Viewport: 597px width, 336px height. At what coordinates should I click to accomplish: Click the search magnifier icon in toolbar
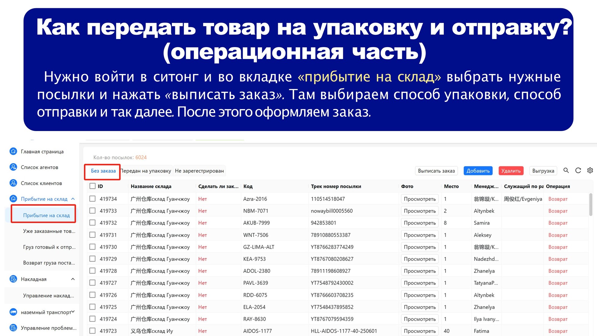coord(566,170)
